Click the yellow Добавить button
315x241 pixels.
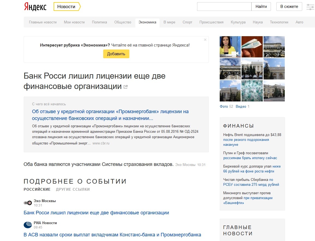pos(116,54)
